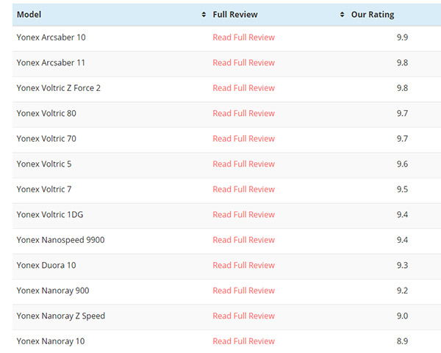441x353 pixels.
Task: Select the Yonex Nanoray Z Speed name
Action: (x=61, y=316)
